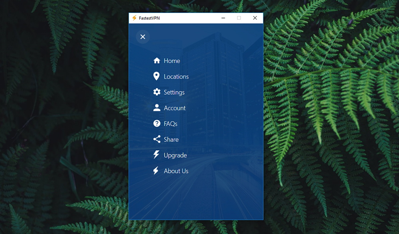
Task: Select the Share text label
Action: 171,139
